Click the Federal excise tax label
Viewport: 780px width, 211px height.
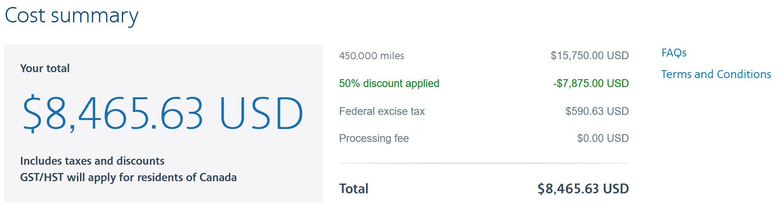(x=382, y=111)
